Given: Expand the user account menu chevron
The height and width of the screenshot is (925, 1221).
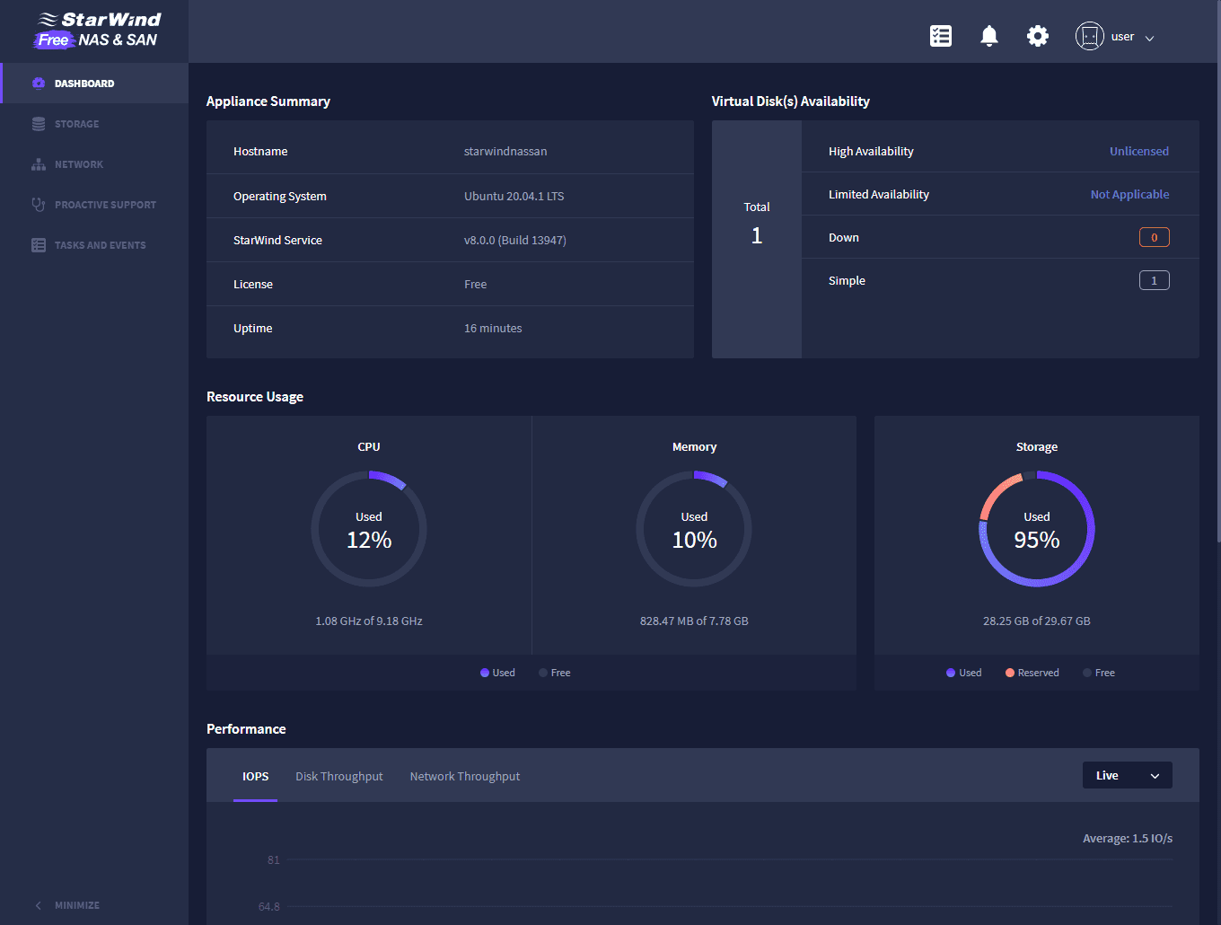Looking at the screenshot, I should coord(1149,38).
